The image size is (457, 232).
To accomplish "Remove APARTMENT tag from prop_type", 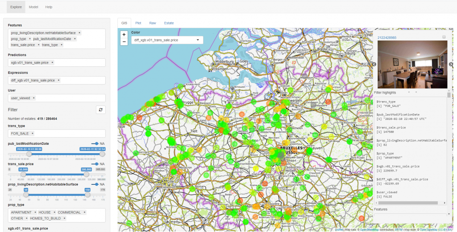I will (x=35, y=212).
